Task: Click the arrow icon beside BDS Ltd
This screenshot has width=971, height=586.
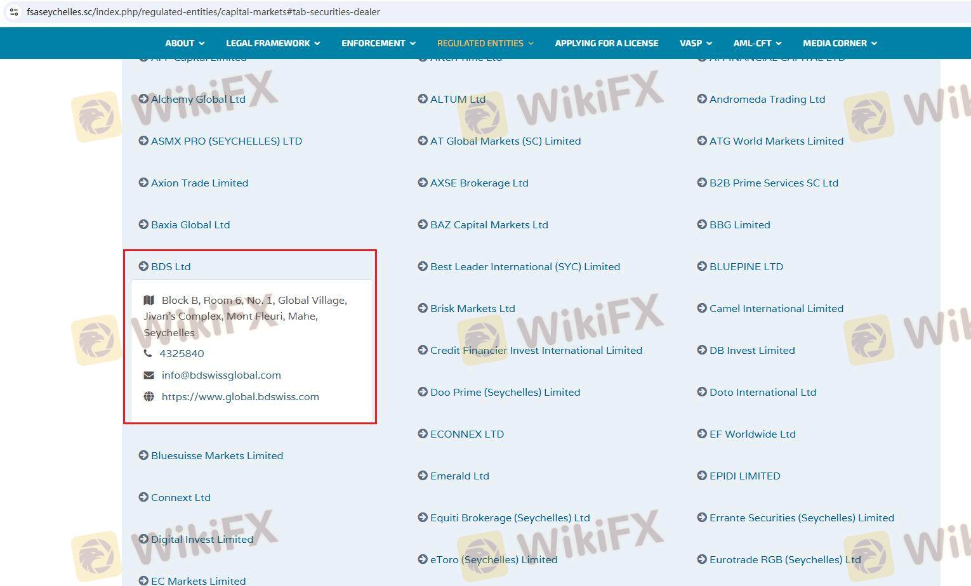Action: pyautogui.click(x=143, y=266)
